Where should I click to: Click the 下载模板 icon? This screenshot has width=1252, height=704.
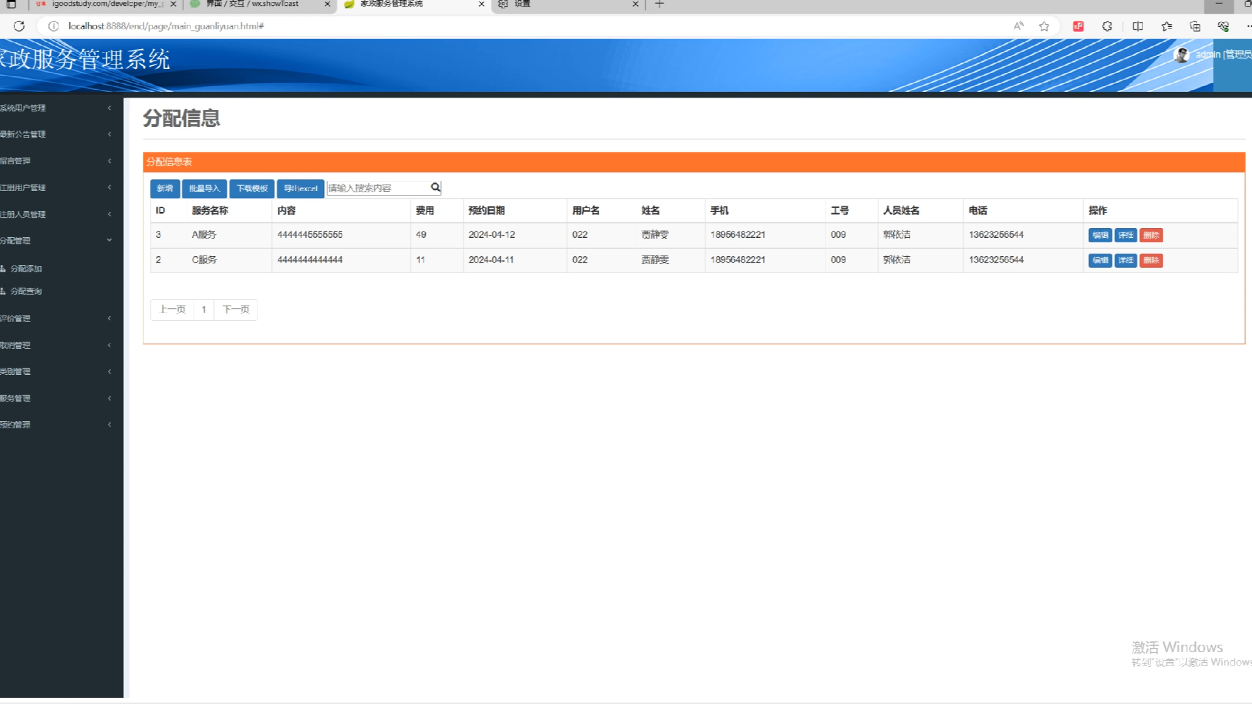click(252, 187)
